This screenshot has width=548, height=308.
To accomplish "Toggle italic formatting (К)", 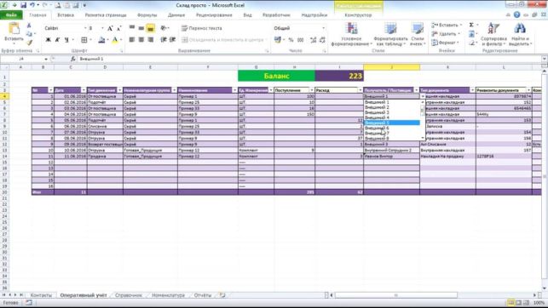I will tap(57, 40).
